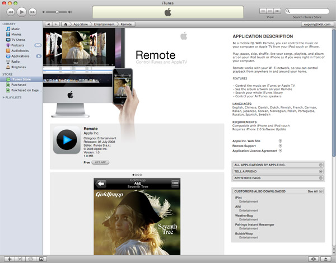Image resolution: width=336 pixels, height=263 pixels.
Task: Open Tell a Friend row
Action: (x=278, y=171)
